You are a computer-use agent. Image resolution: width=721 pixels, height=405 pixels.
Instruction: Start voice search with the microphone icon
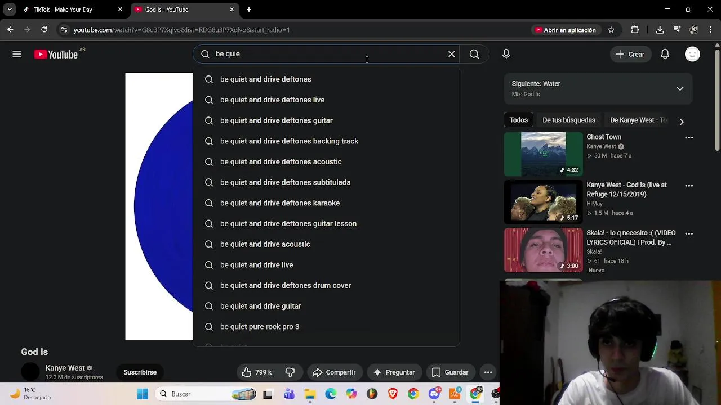506,54
